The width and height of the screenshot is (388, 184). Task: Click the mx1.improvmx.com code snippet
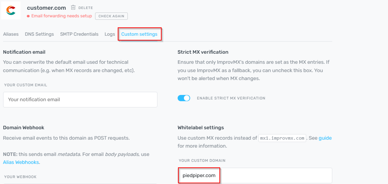click(282, 138)
